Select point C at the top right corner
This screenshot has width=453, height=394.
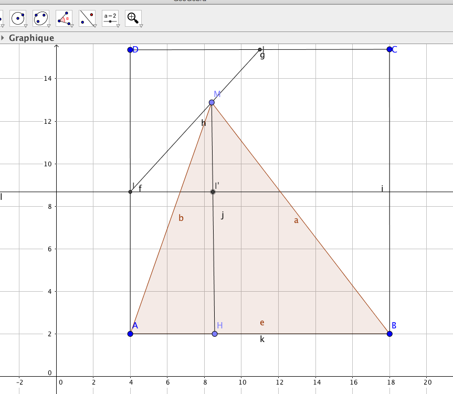point(389,49)
